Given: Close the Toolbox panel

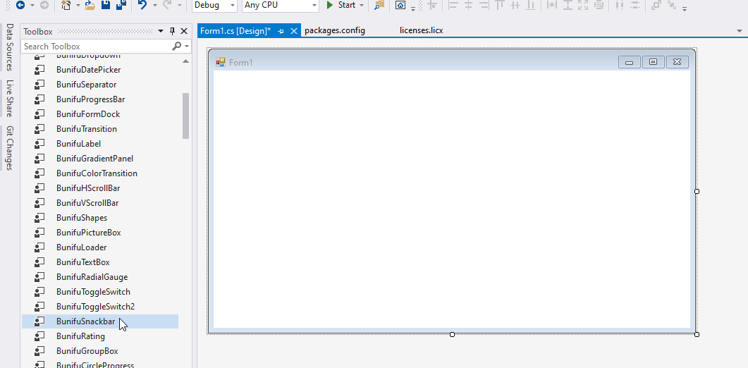Looking at the screenshot, I should [x=184, y=32].
